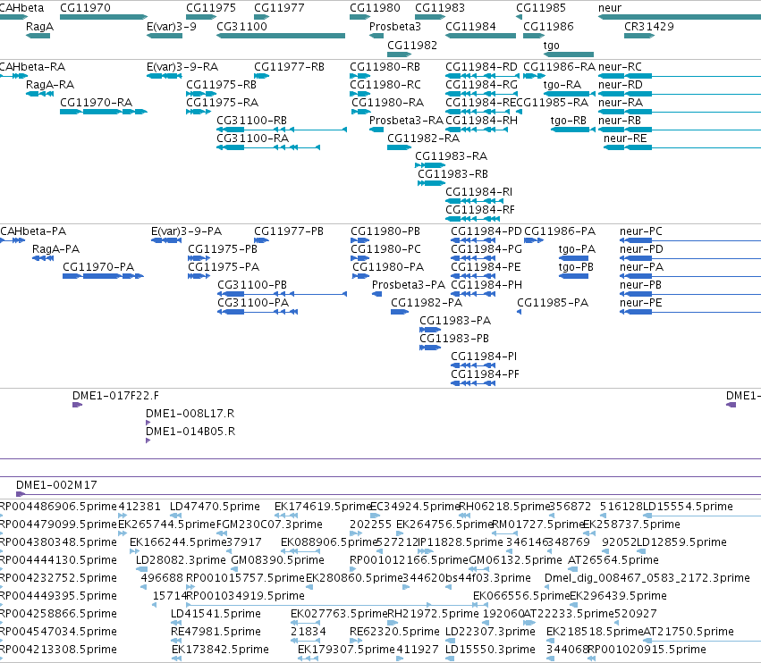Click the CG31100-RA transcript label

point(252,138)
